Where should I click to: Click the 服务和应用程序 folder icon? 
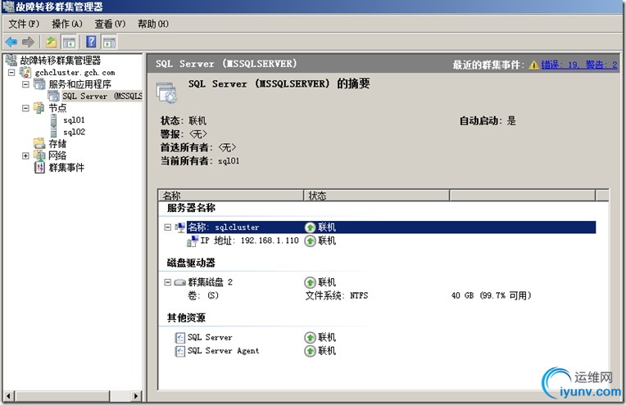pos(39,84)
